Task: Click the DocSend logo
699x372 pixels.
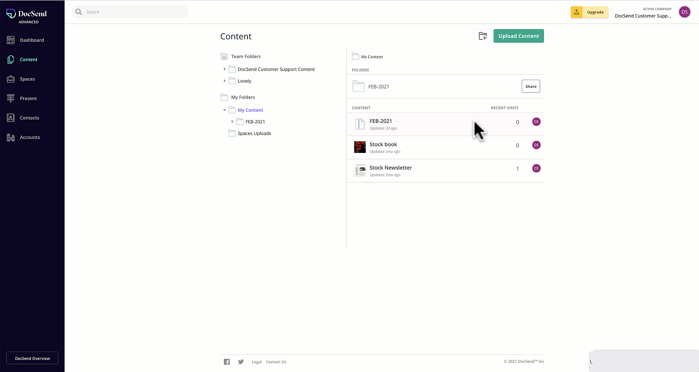Action: click(27, 14)
